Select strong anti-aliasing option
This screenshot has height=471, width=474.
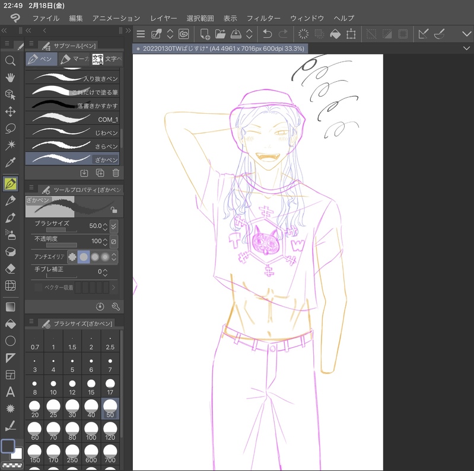105,257
